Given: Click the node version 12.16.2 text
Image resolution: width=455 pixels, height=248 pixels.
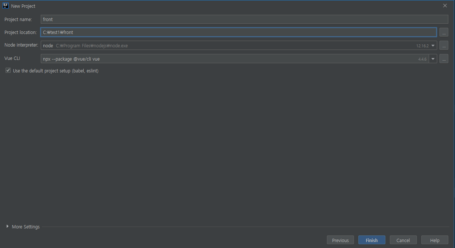Looking at the screenshot, I should 422,46.
